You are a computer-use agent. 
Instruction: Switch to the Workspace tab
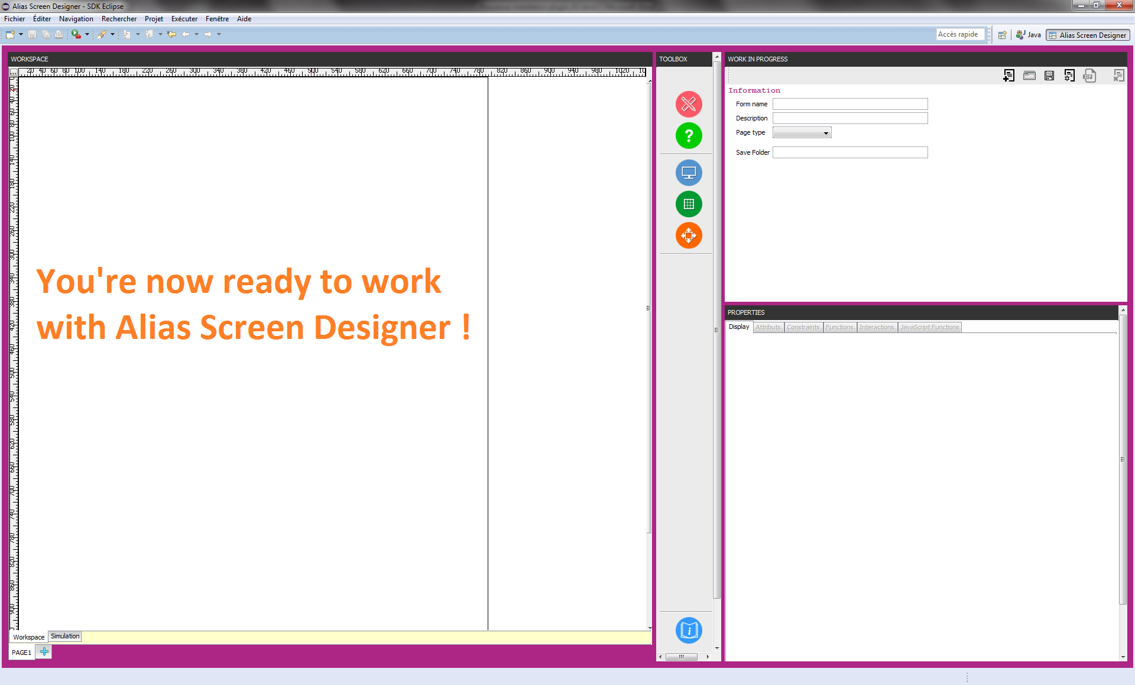pos(28,637)
